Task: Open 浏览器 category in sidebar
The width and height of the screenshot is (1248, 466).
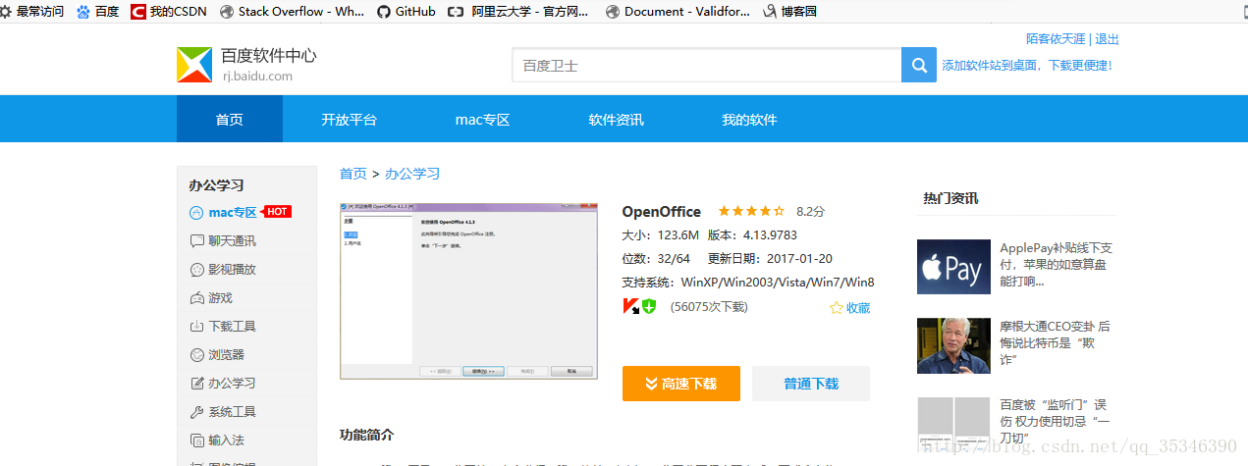Action: [216, 354]
